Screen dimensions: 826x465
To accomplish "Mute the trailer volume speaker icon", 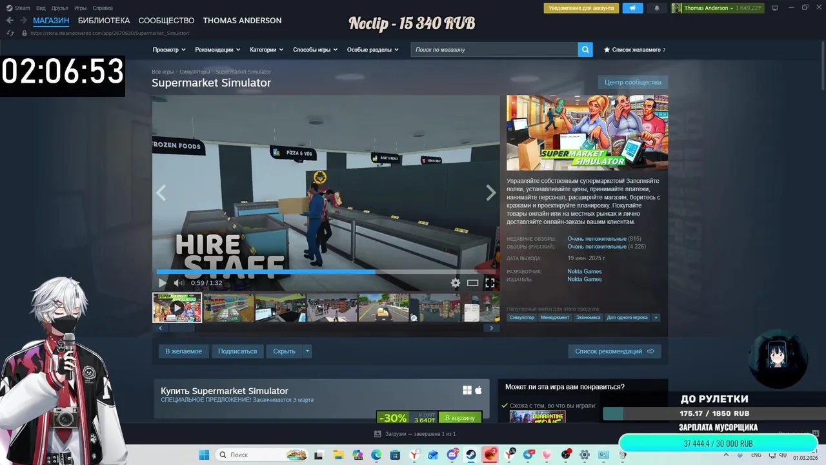I will click(x=179, y=283).
